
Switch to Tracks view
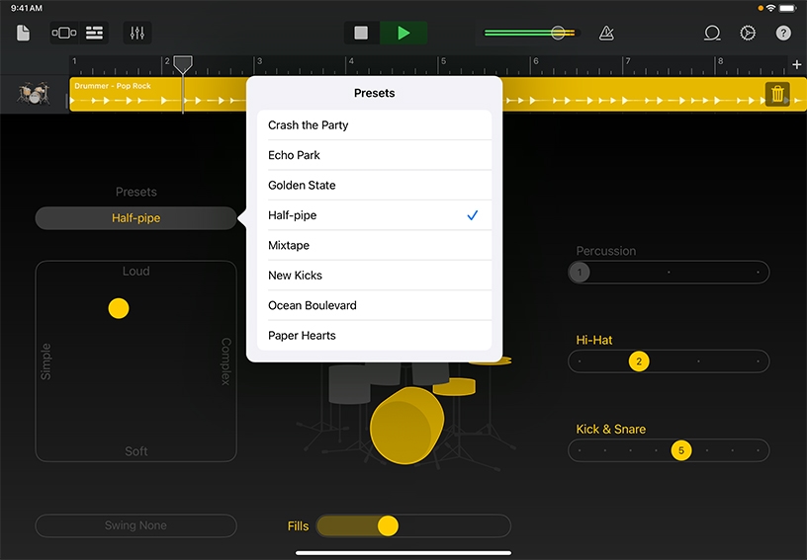pyautogui.click(x=94, y=34)
